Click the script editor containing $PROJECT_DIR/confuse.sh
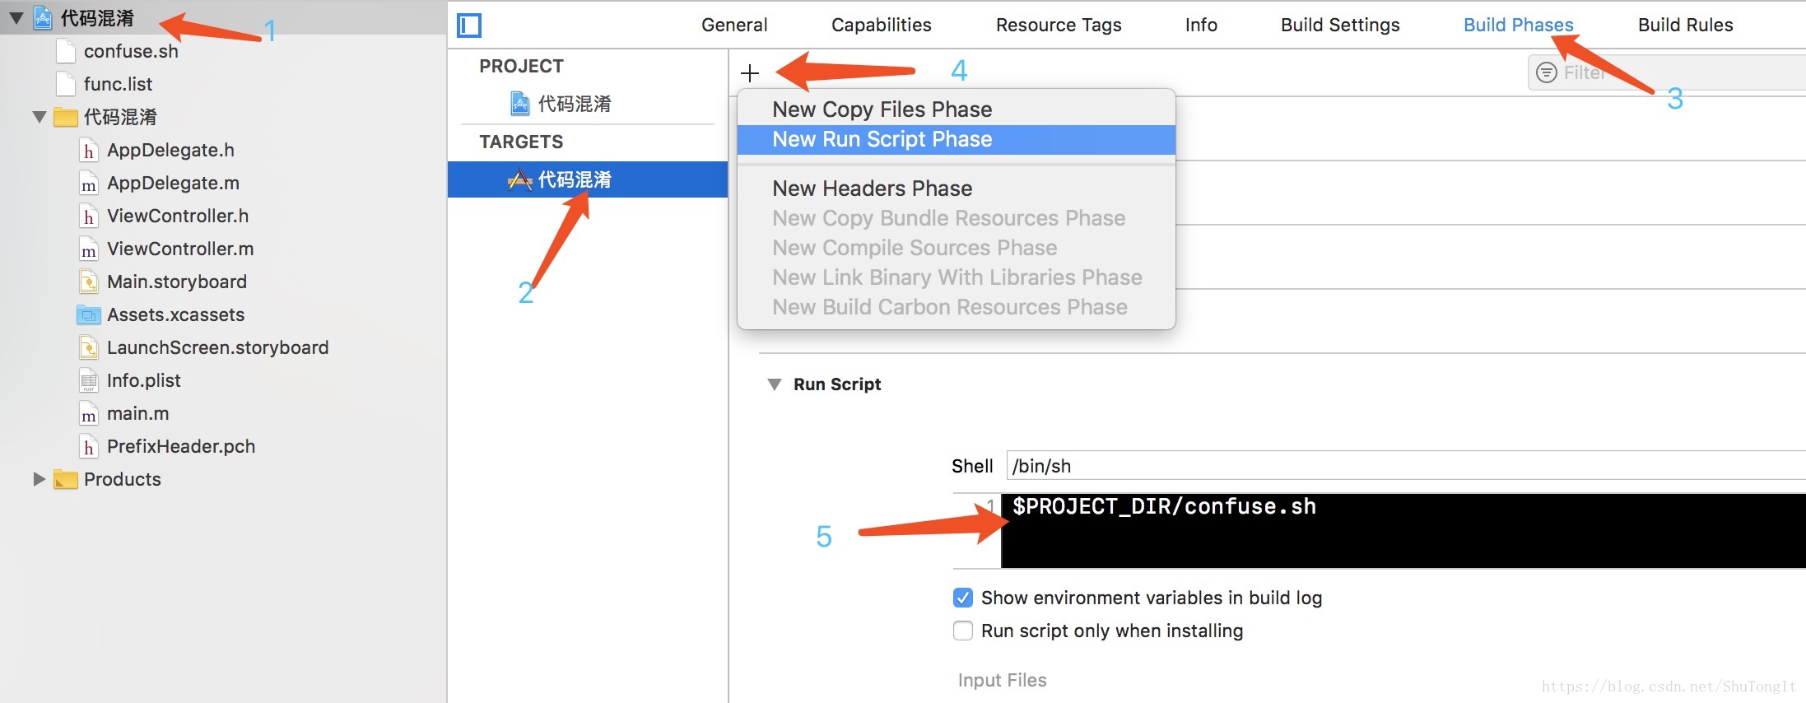This screenshot has height=703, width=1806. [1403, 531]
